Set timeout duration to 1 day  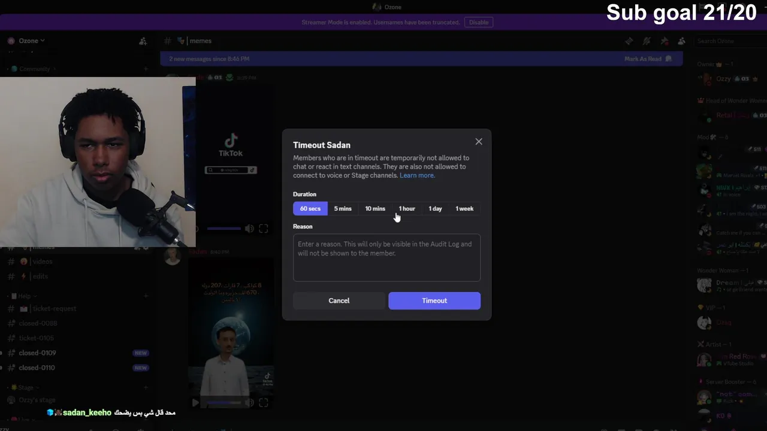point(435,208)
